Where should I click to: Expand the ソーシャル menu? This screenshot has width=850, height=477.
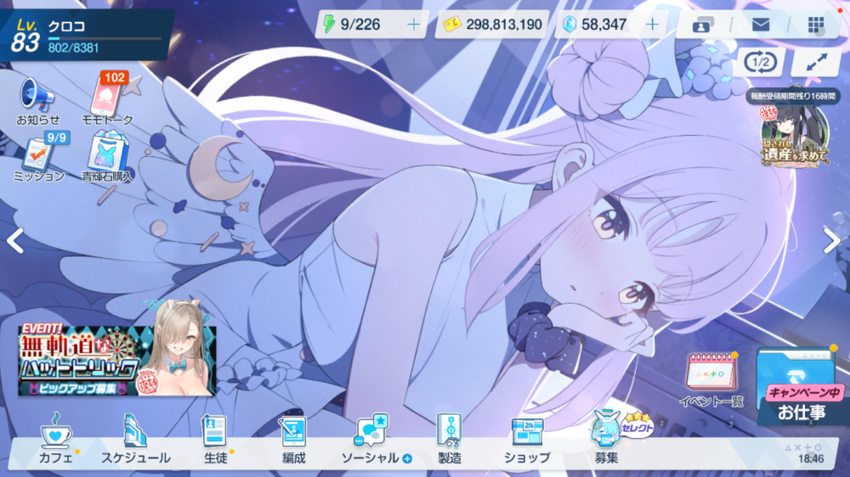pyautogui.click(x=376, y=440)
